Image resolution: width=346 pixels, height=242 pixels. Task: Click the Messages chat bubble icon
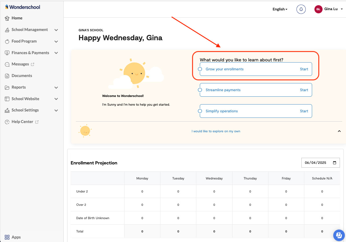point(7,64)
